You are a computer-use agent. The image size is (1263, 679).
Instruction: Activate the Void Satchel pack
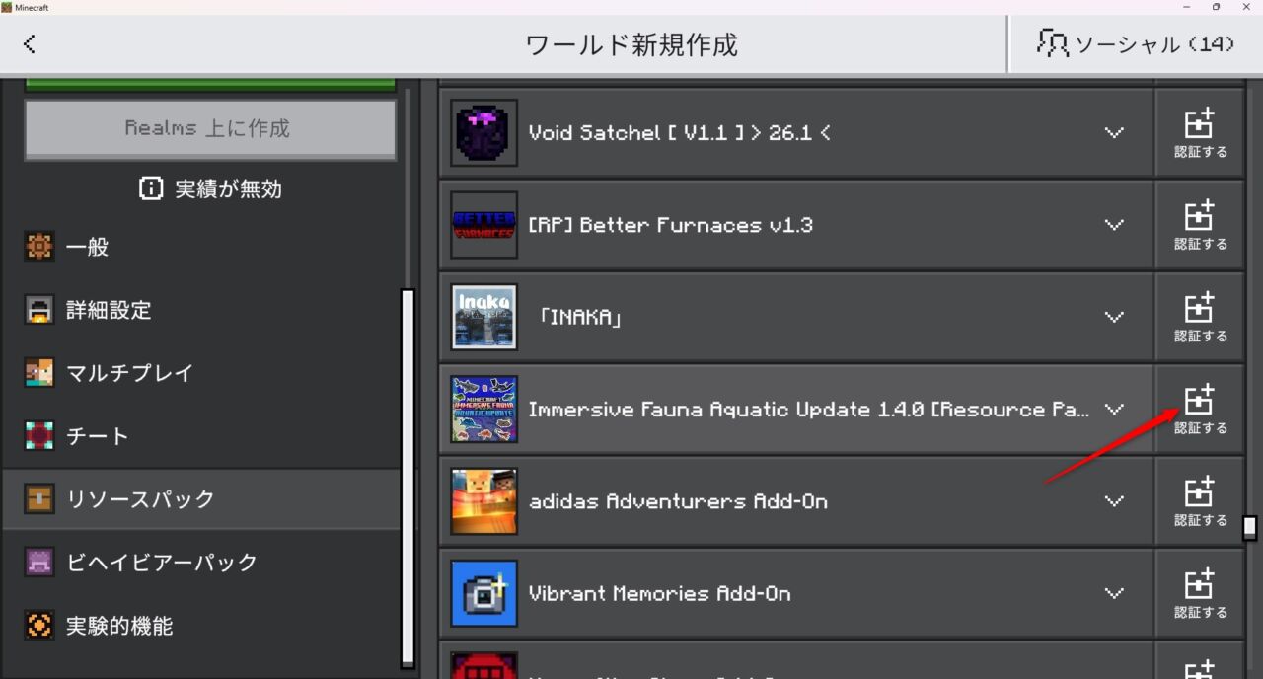tap(1200, 132)
